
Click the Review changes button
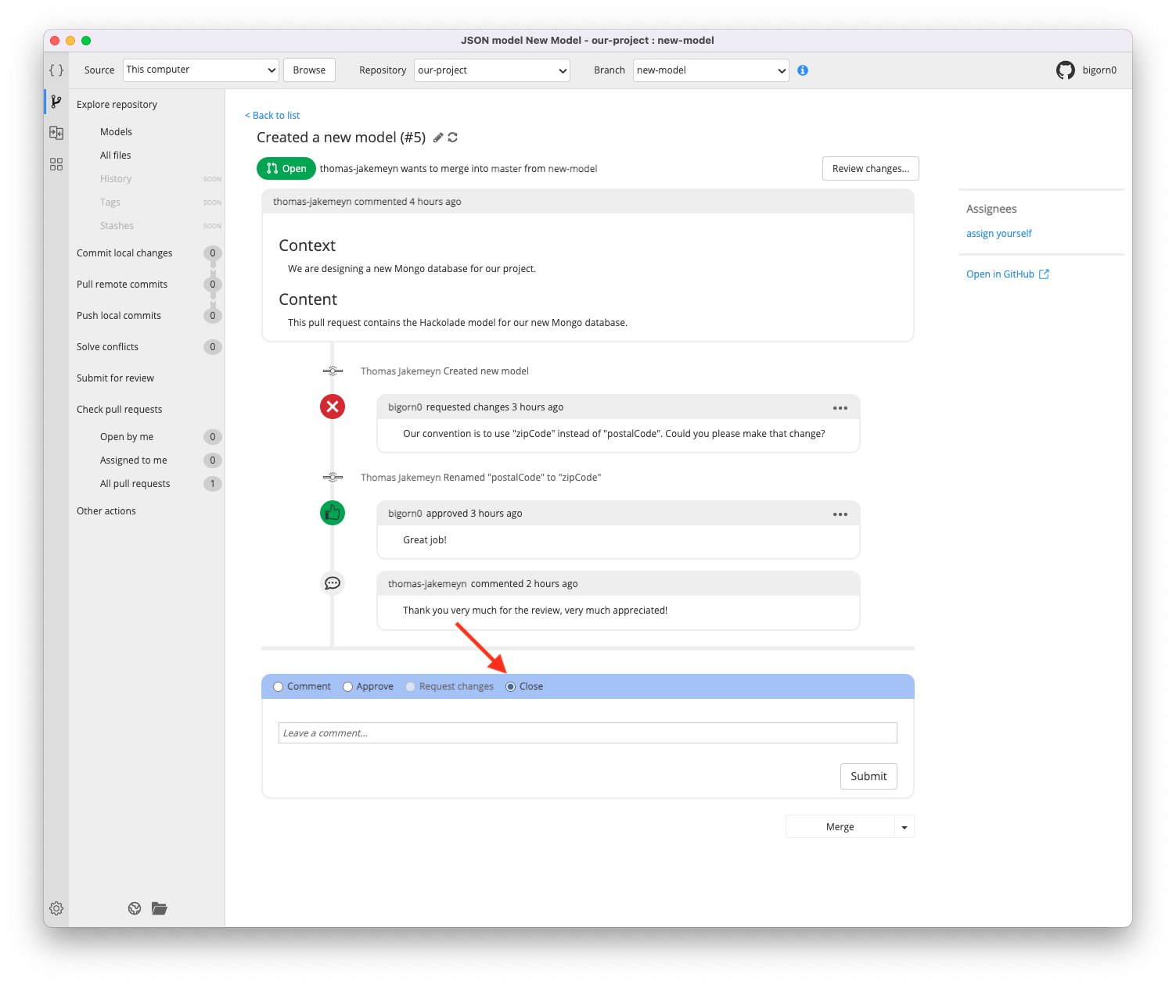[870, 168]
